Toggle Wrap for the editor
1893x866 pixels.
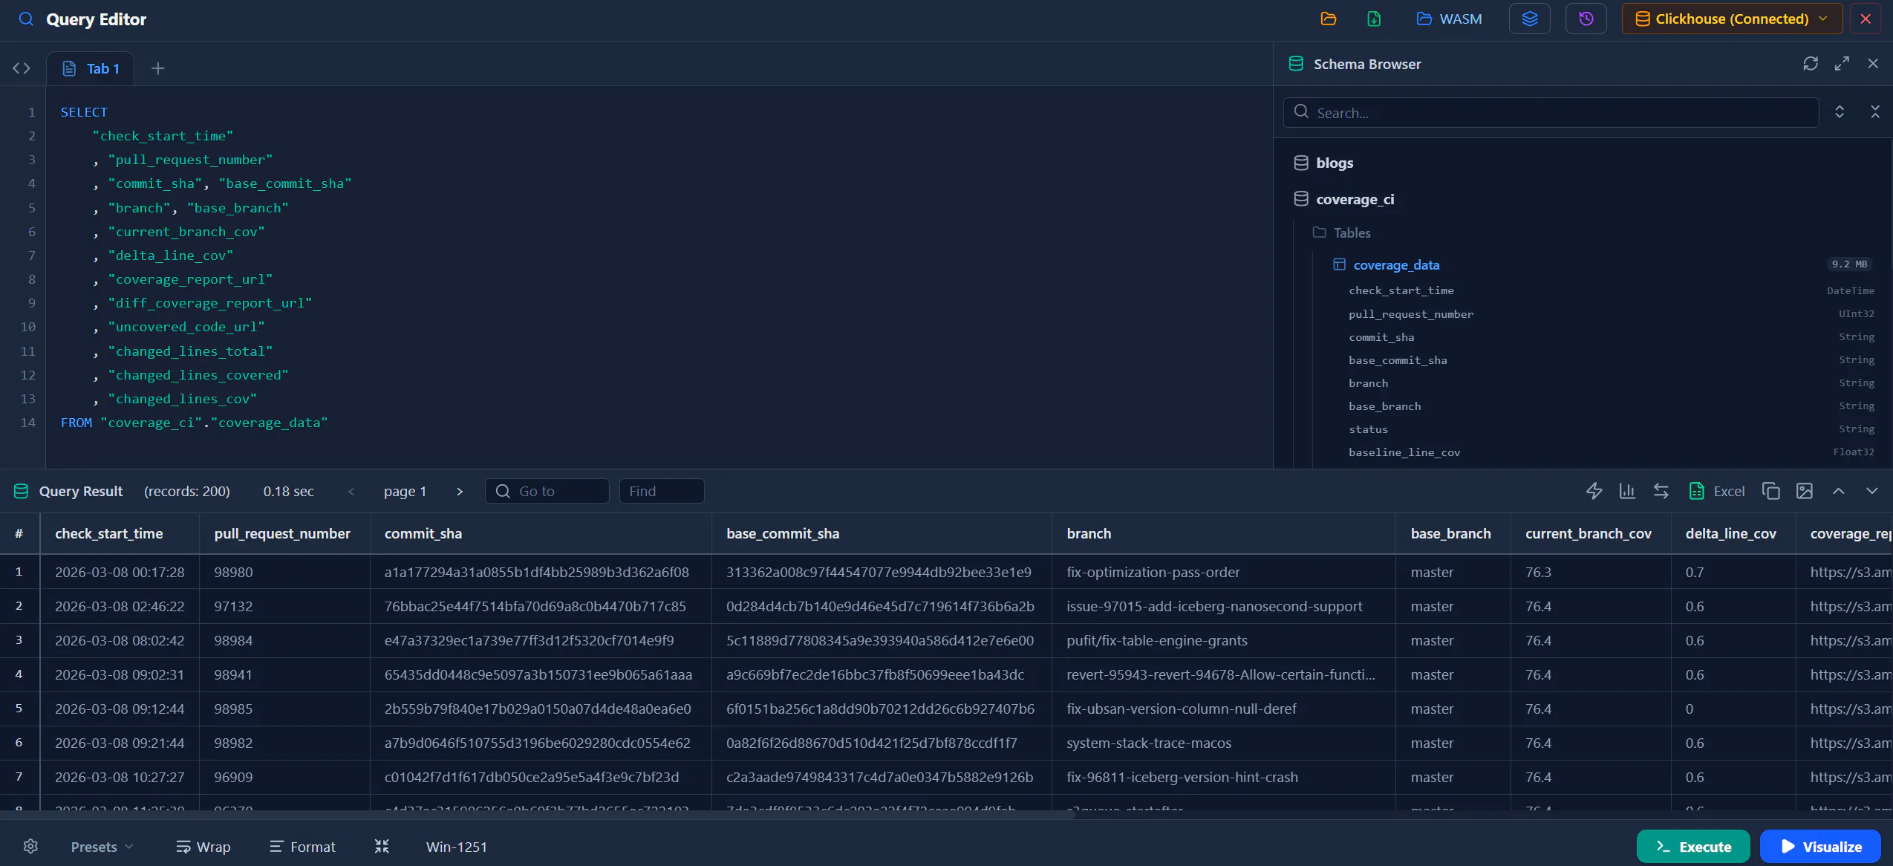[x=203, y=847]
